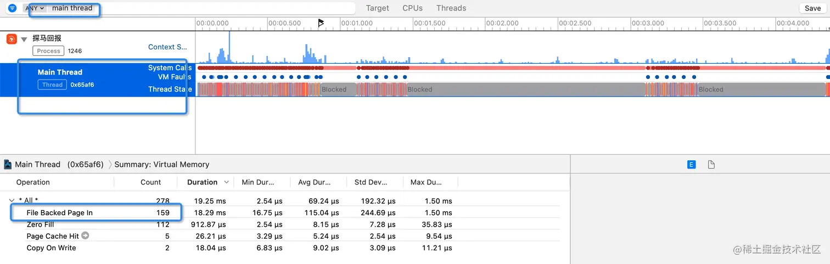Switch to the CPUs tab
This screenshot has height=264, width=830.
point(413,8)
